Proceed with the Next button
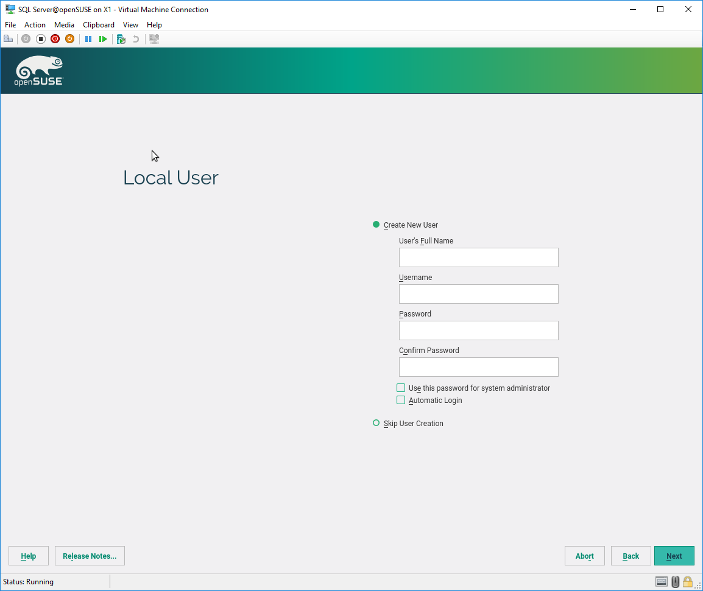Image resolution: width=703 pixels, height=591 pixels. 674,556
